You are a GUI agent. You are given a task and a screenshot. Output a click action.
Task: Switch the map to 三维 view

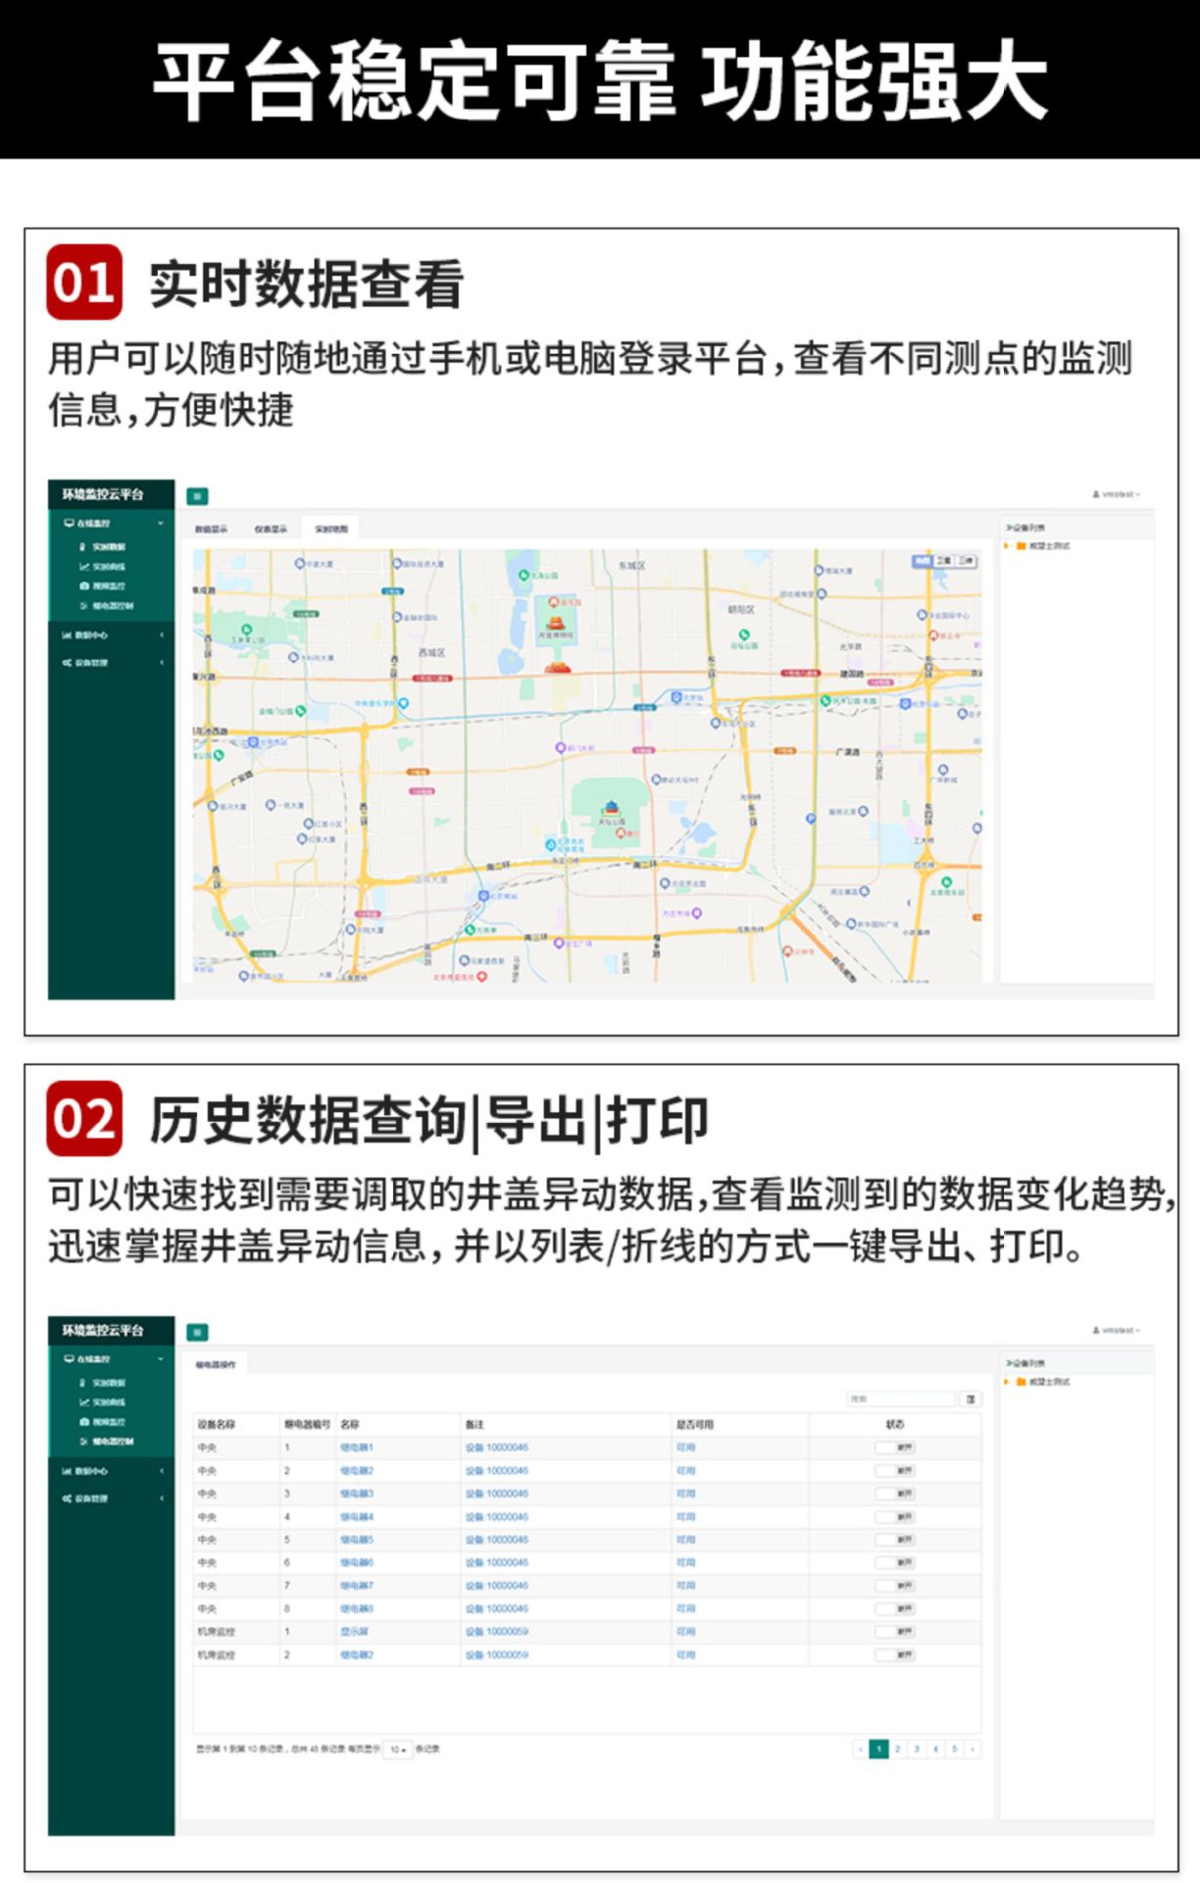point(966,561)
